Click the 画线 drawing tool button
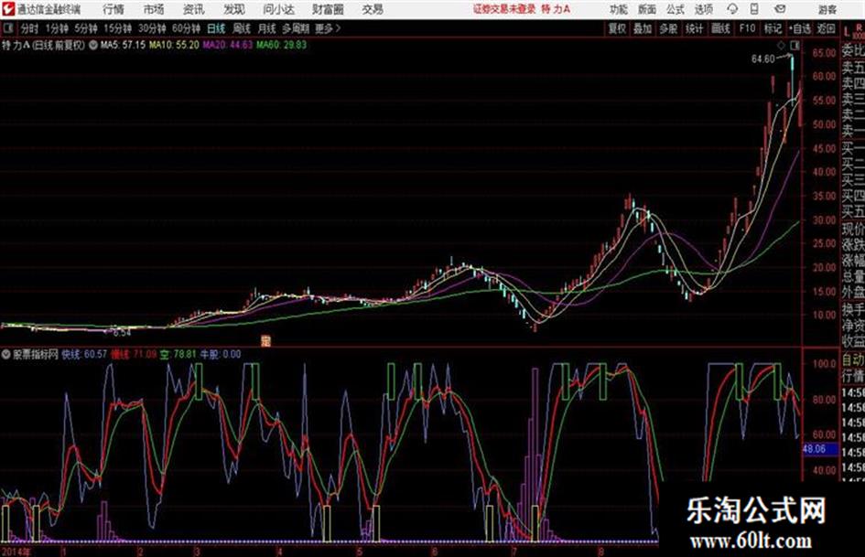This screenshot has height=557, width=865. click(x=720, y=28)
